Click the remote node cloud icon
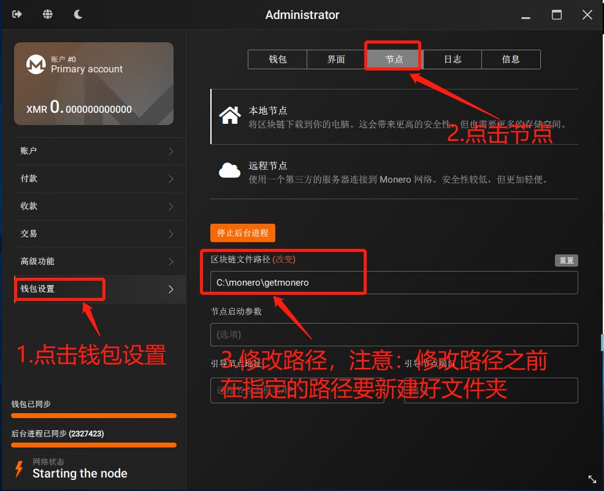 pos(230,170)
